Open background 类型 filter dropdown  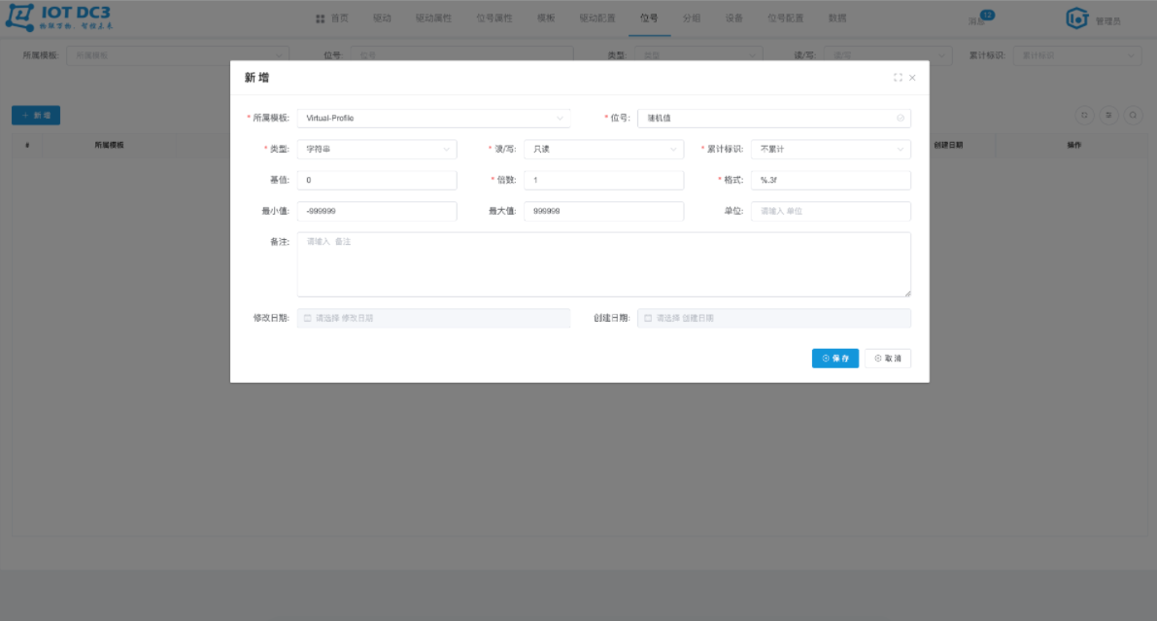(x=698, y=55)
